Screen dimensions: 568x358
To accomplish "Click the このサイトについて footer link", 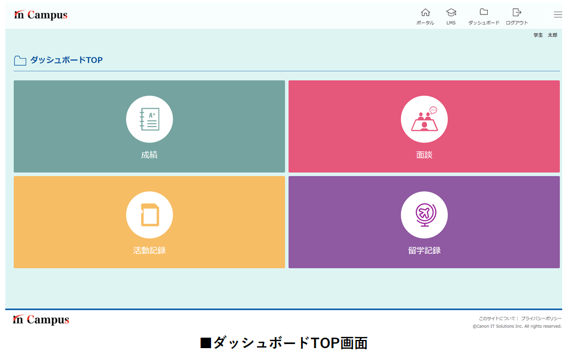I will click(496, 318).
